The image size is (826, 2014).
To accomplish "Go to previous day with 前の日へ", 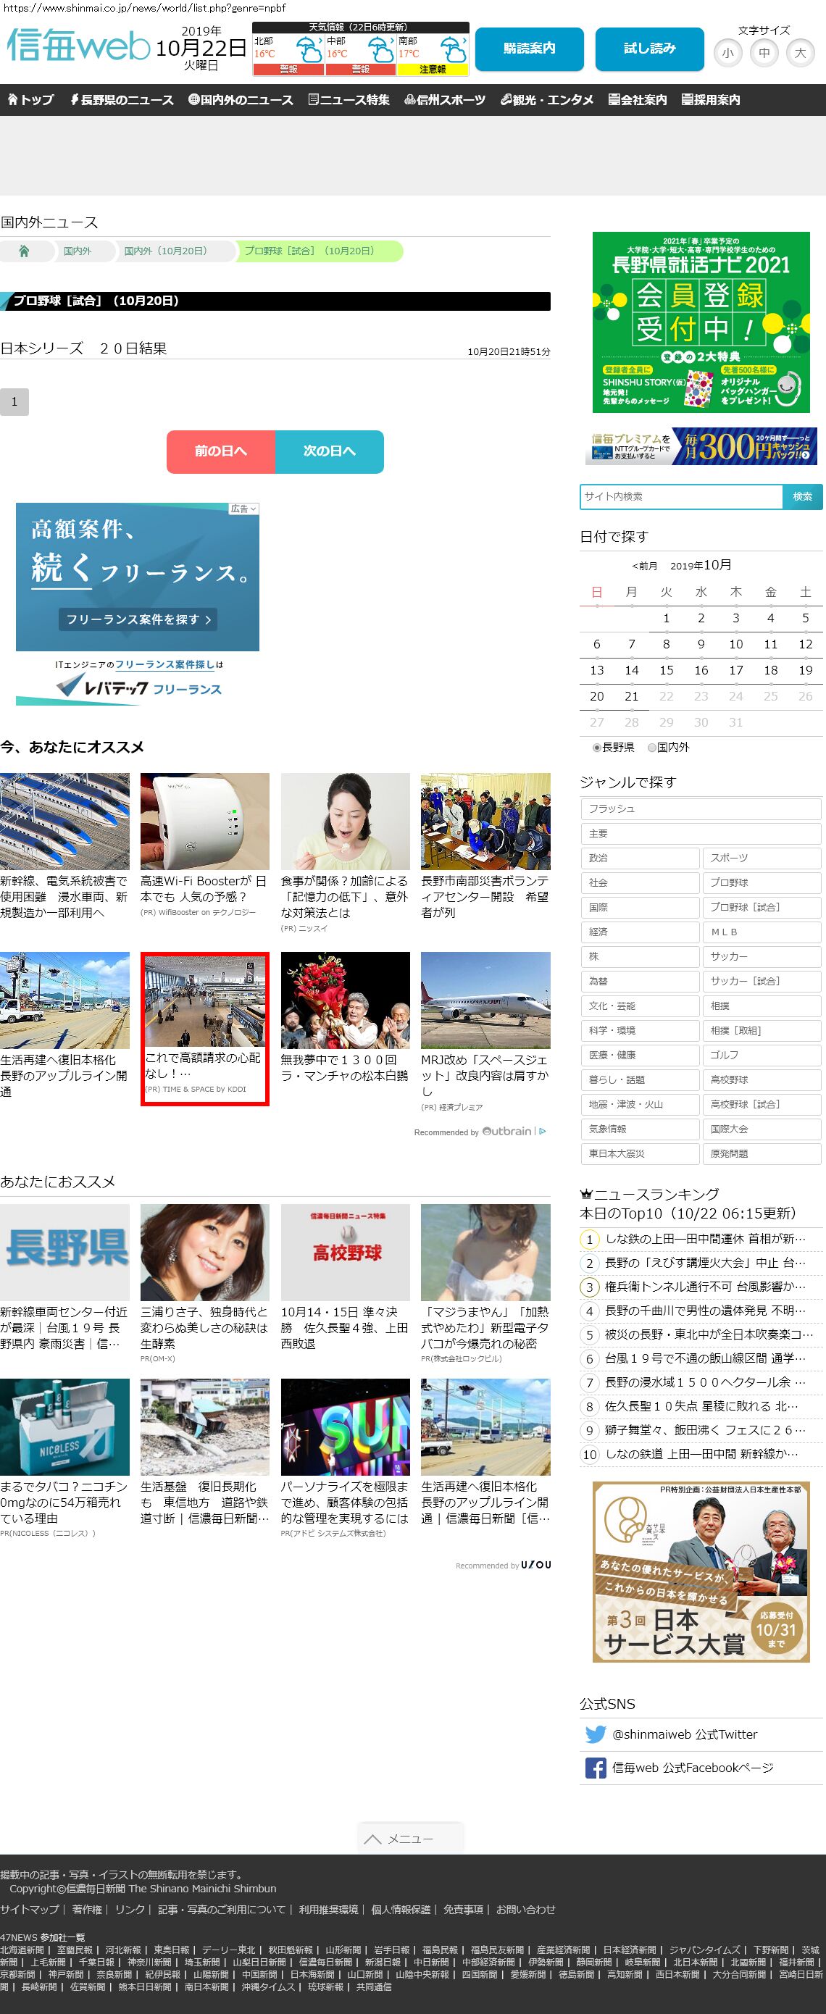I will (x=220, y=451).
